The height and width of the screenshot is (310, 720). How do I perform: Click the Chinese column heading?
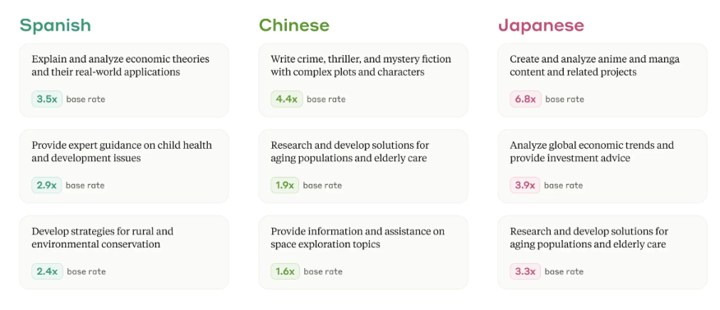[294, 25]
